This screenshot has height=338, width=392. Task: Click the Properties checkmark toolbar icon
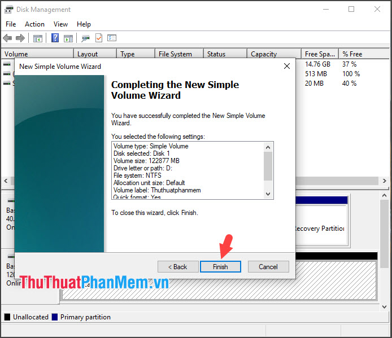point(99,38)
